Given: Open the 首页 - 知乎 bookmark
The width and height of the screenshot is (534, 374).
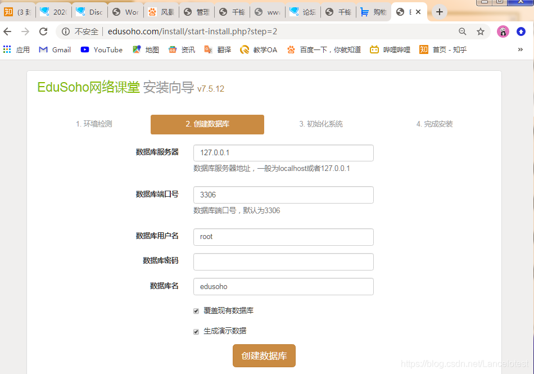Looking at the screenshot, I should (443, 49).
